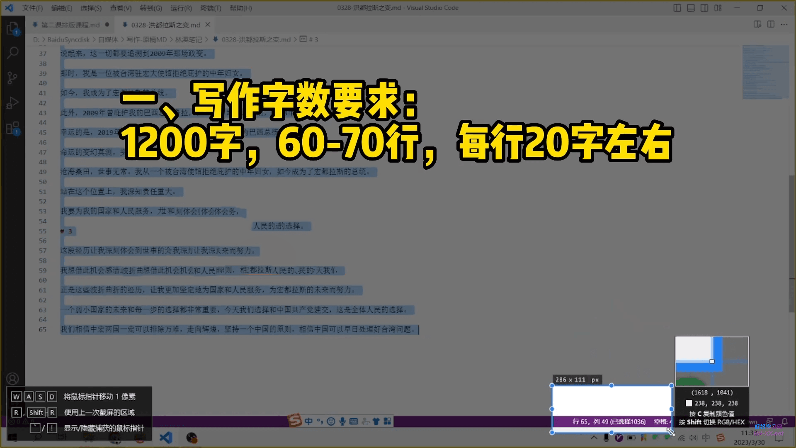Click the Sogou icon in system tray
This screenshot has height=448, width=796.
(721, 438)
